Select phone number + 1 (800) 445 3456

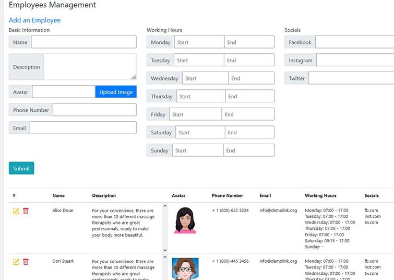pos(230,261)
